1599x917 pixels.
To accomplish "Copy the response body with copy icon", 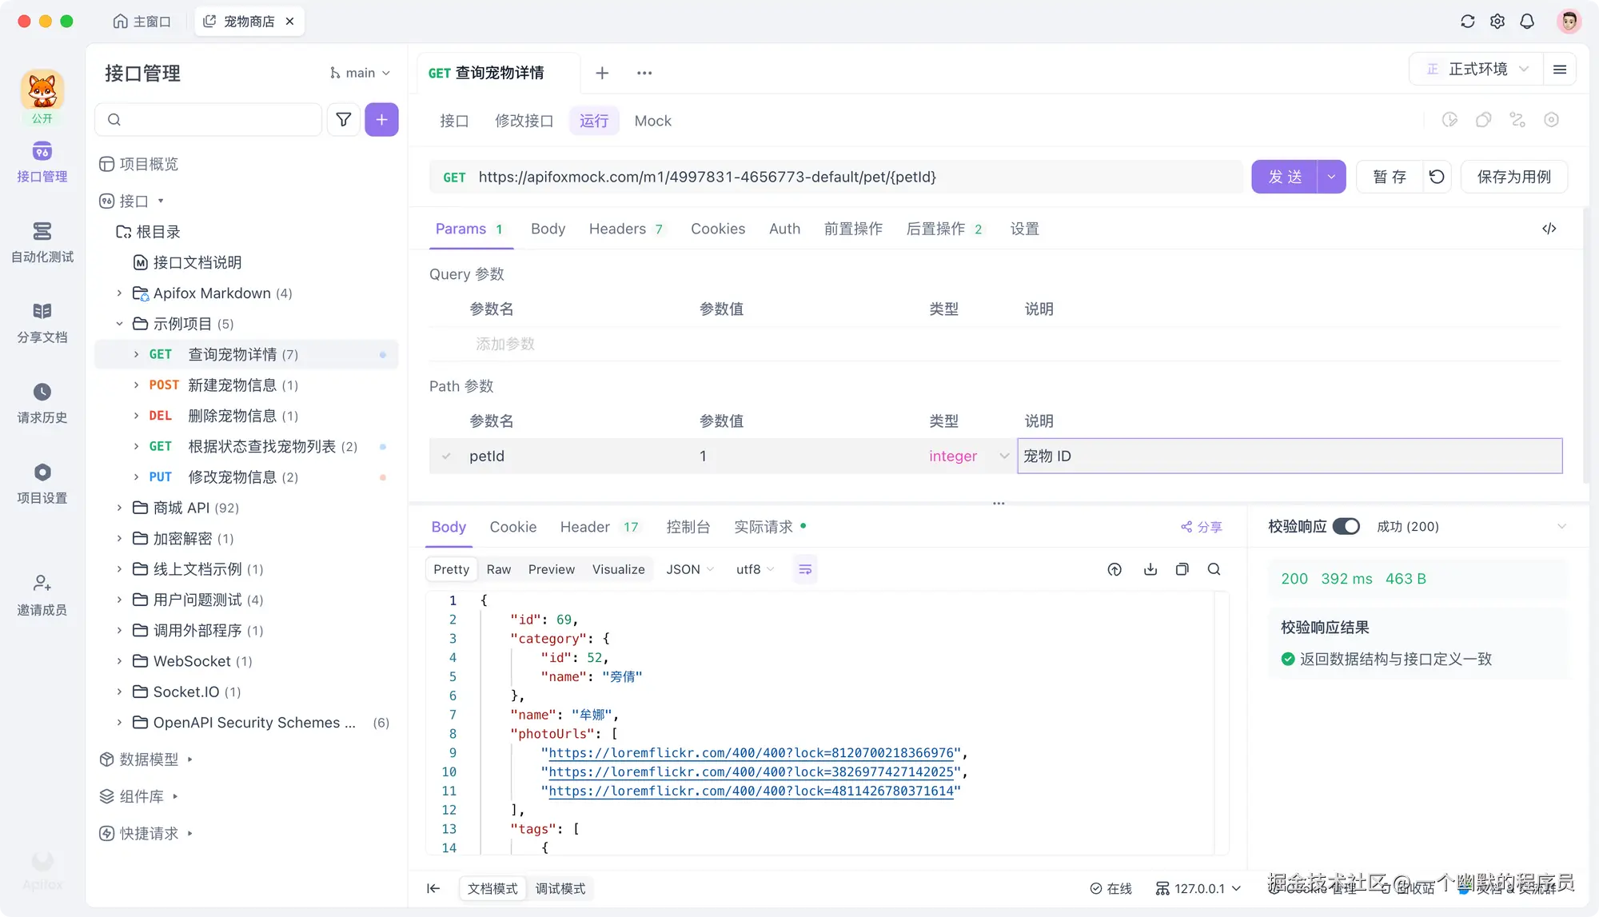I will pos(1182,569).
